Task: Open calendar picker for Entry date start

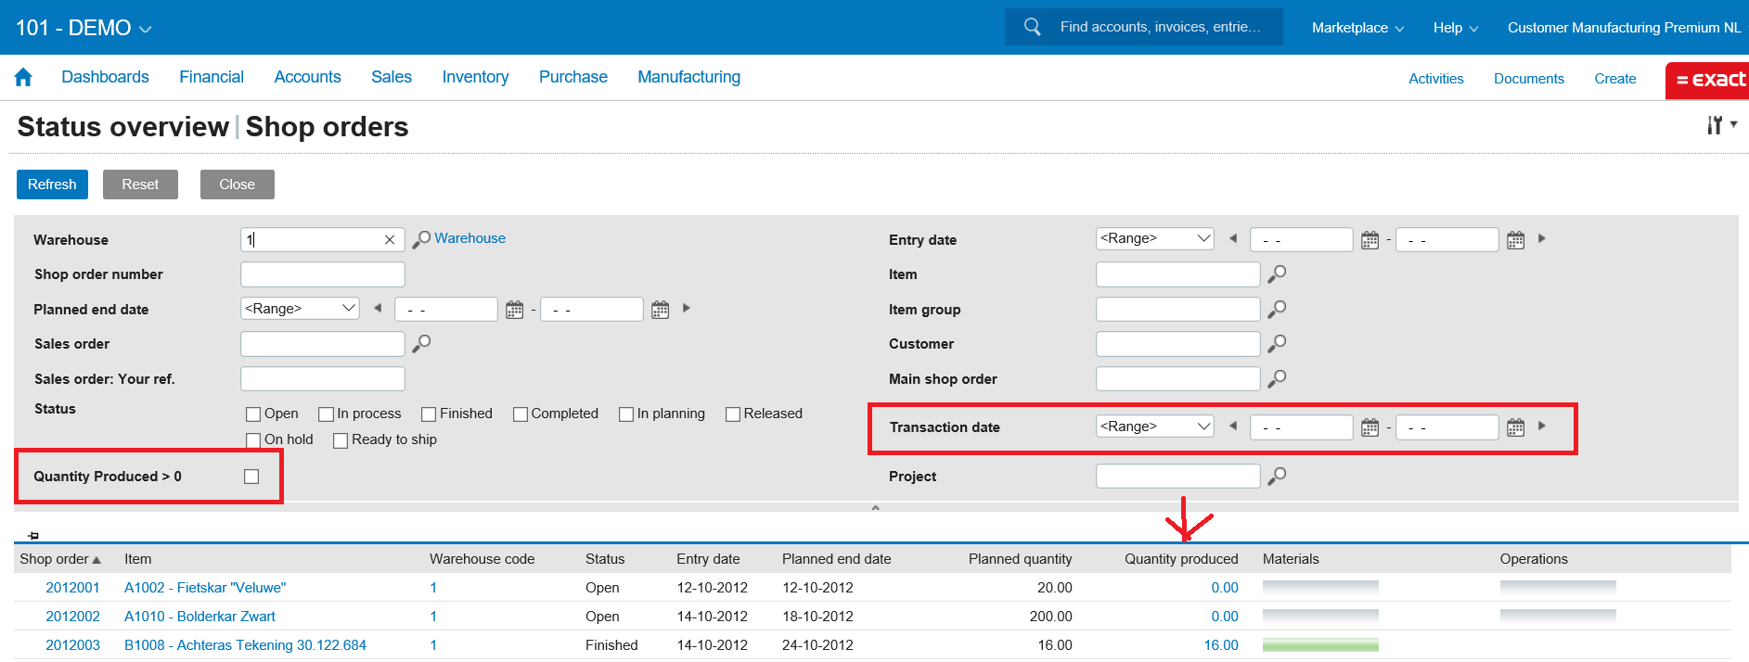Action: (1370, 240)
